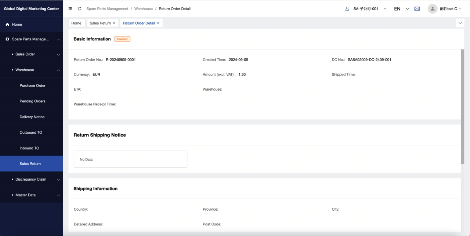
Task: Click the Home house icon in sidebar
Action: coord(7,25)
